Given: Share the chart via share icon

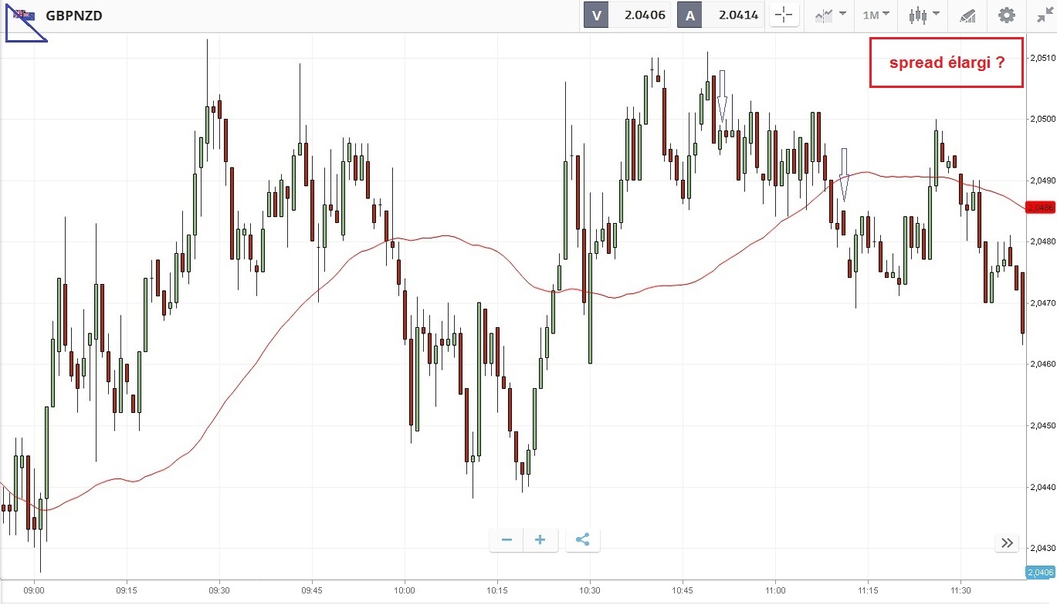Looking at the screenshot, I should [x=583, y=540].
